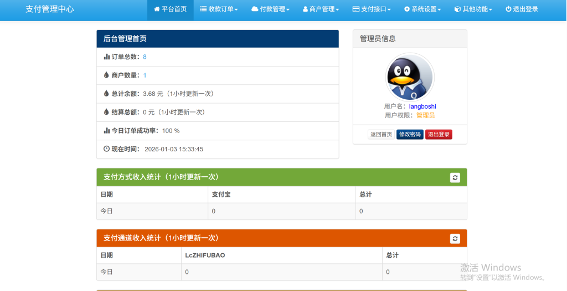567x291 pixels.
Task: Click the username langboshi
Action: coord(422,107)
